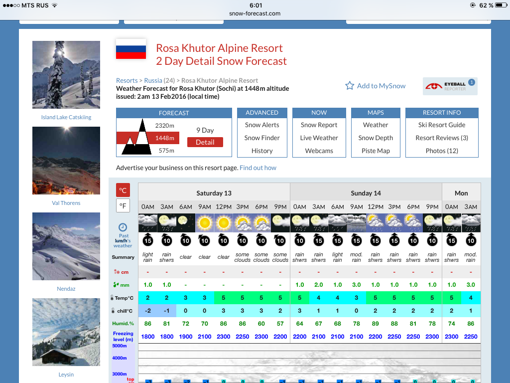Image resolution: width=510 pixels, height=383 pixels.
Task: Switch to 9 Day forecast
Action: pos(205,130)
